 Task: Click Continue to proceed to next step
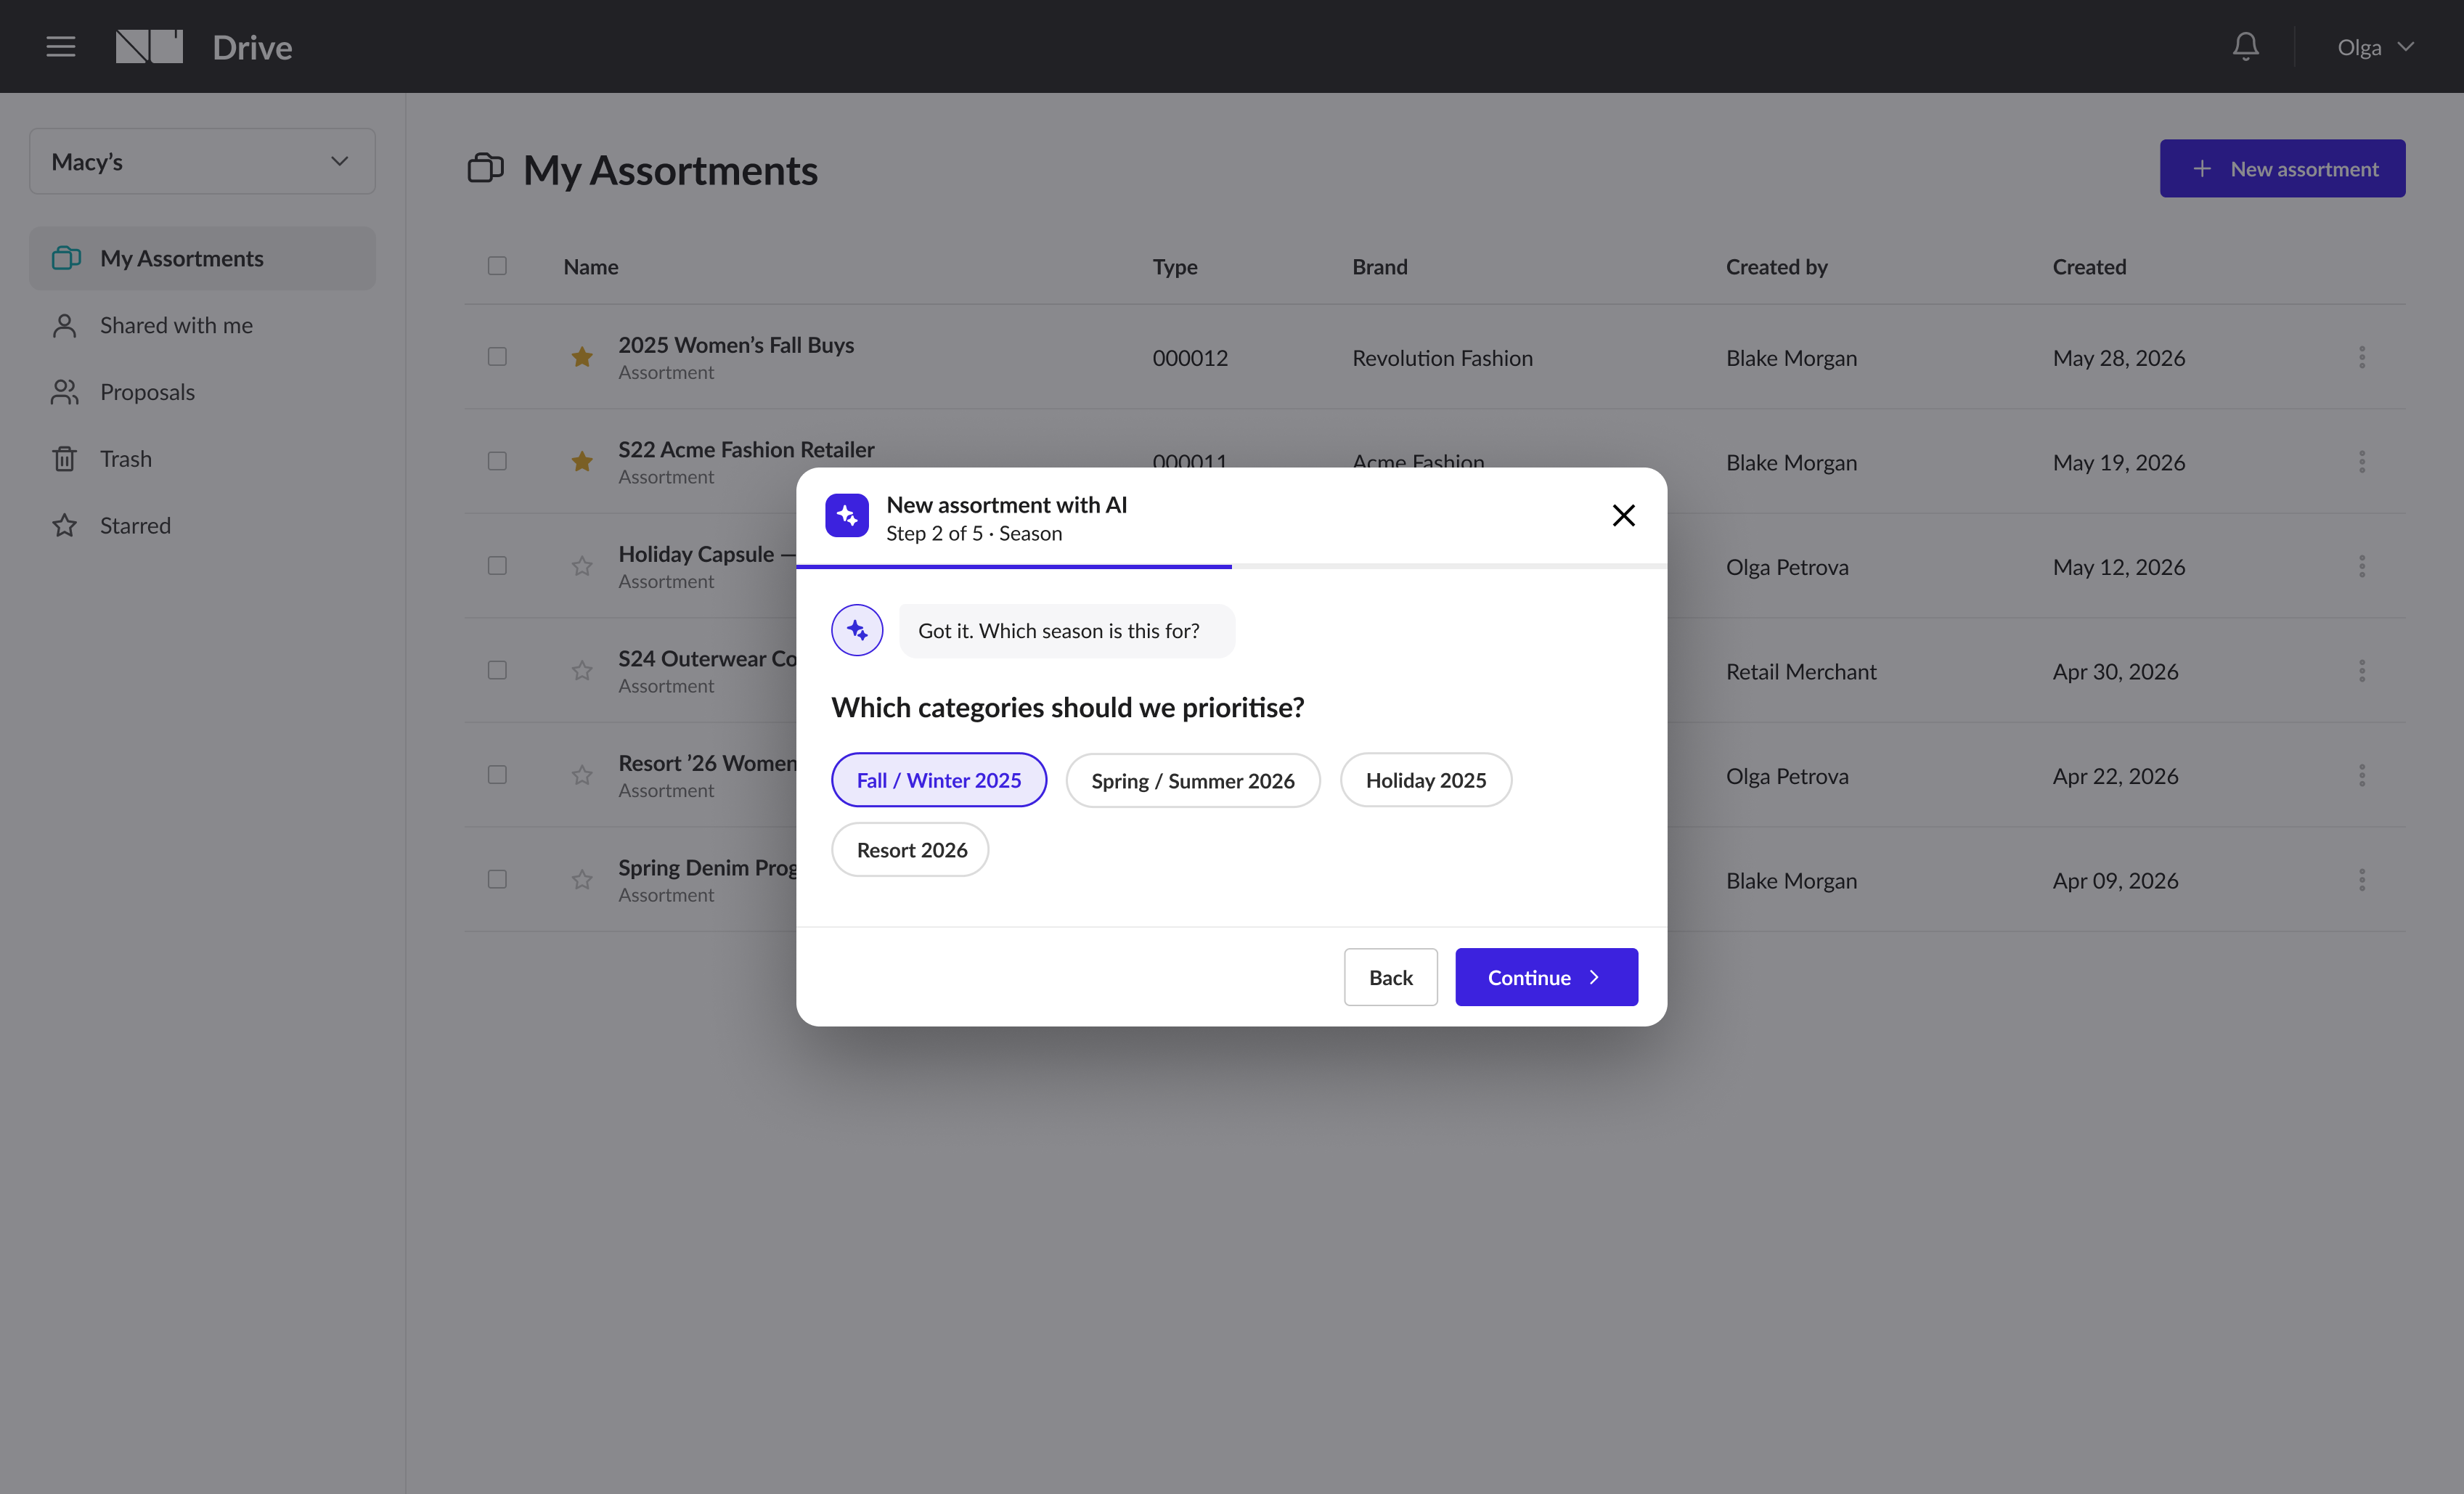point(1546,977)
